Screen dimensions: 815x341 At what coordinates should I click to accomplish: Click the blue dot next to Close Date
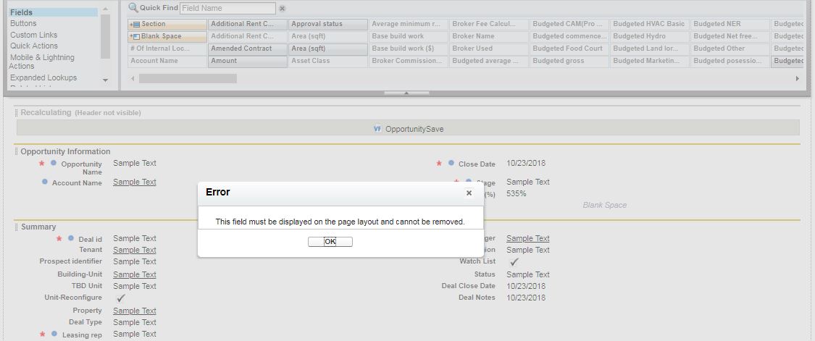(451, 163)
